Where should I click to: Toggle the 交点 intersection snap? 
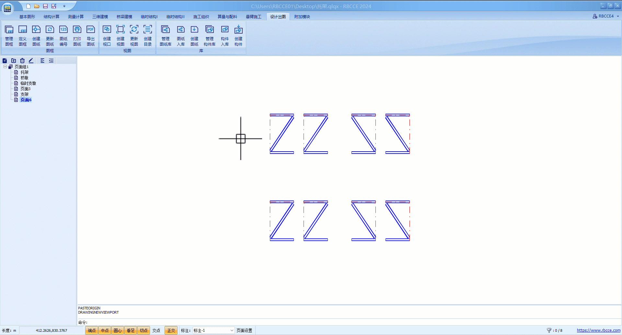156,330
